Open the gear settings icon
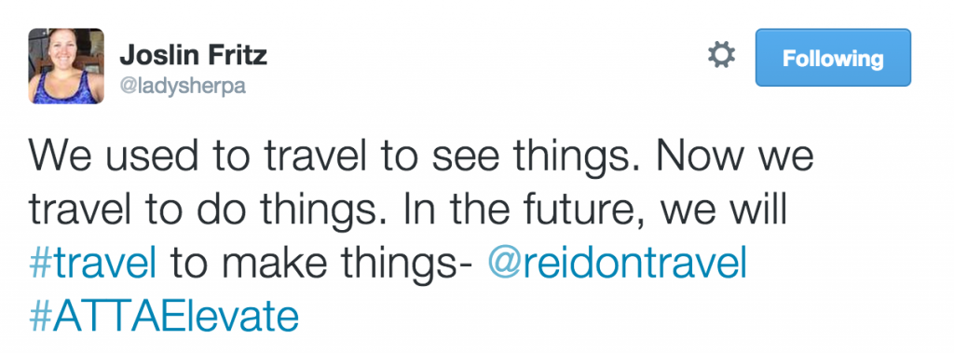The width and height of the screenshot is (954, 353). [x=721, y=57]
